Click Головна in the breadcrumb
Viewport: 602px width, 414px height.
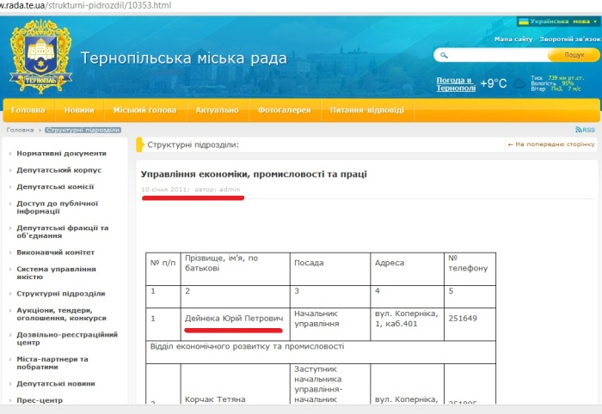20,130
